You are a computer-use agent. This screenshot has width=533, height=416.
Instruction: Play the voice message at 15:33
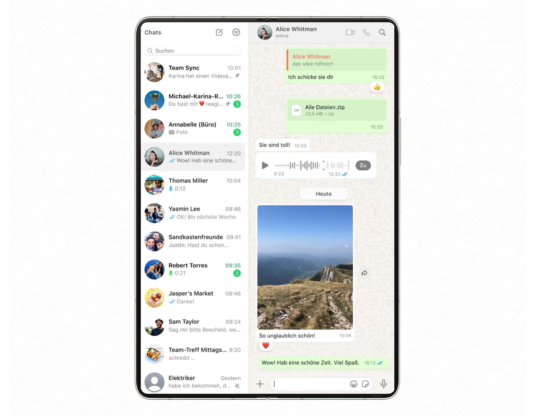point(266,166)
